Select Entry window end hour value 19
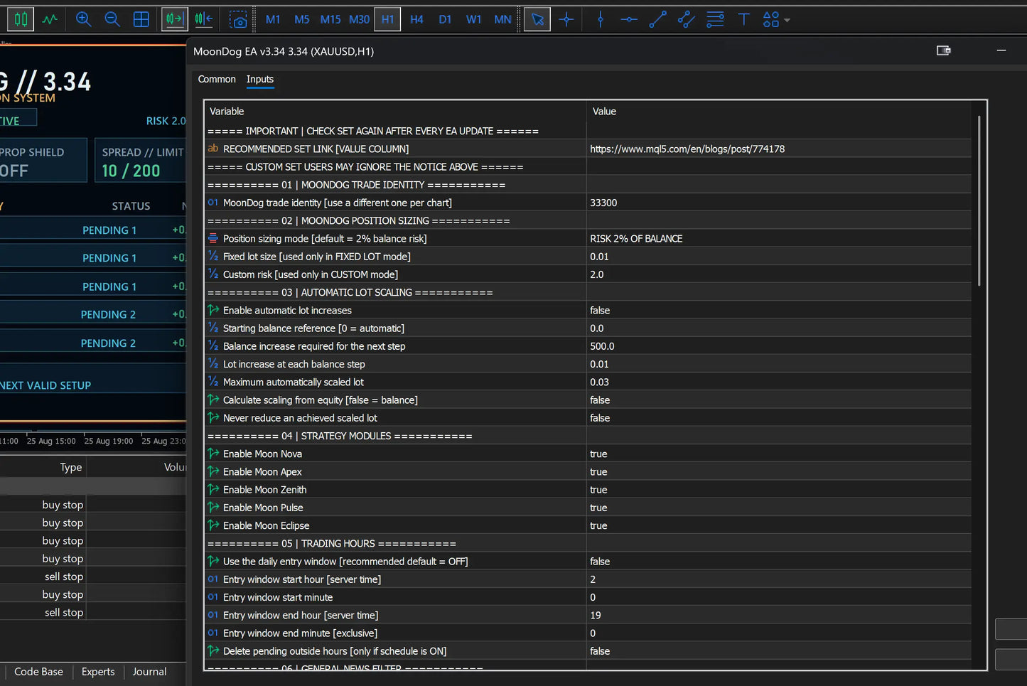 pos(779,615)
